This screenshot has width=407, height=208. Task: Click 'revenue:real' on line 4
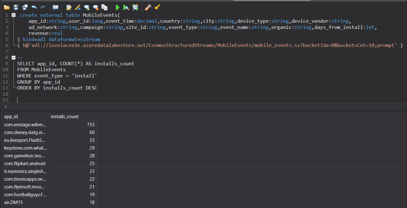tap(46, 33)
